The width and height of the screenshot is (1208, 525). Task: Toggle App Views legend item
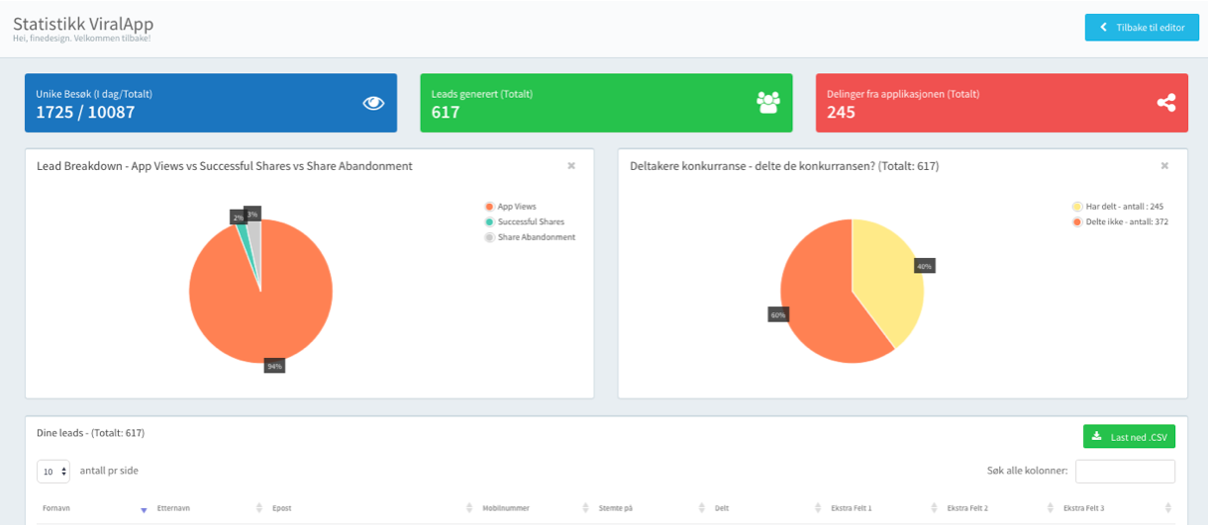(x=510, y=207)
